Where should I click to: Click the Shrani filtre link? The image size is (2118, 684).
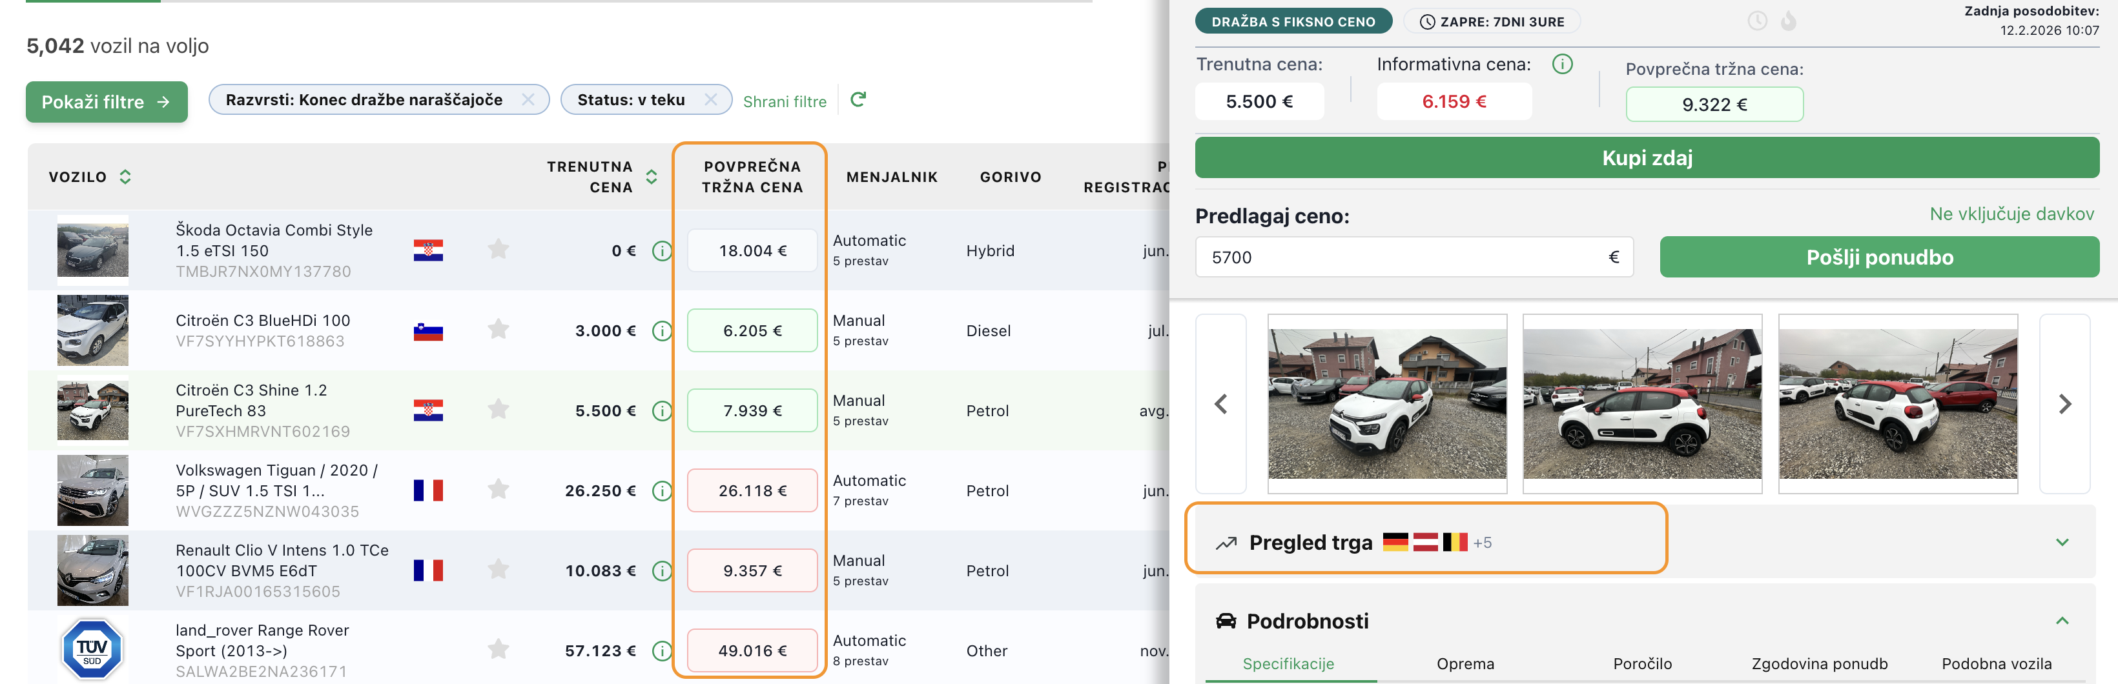point(785,101)
